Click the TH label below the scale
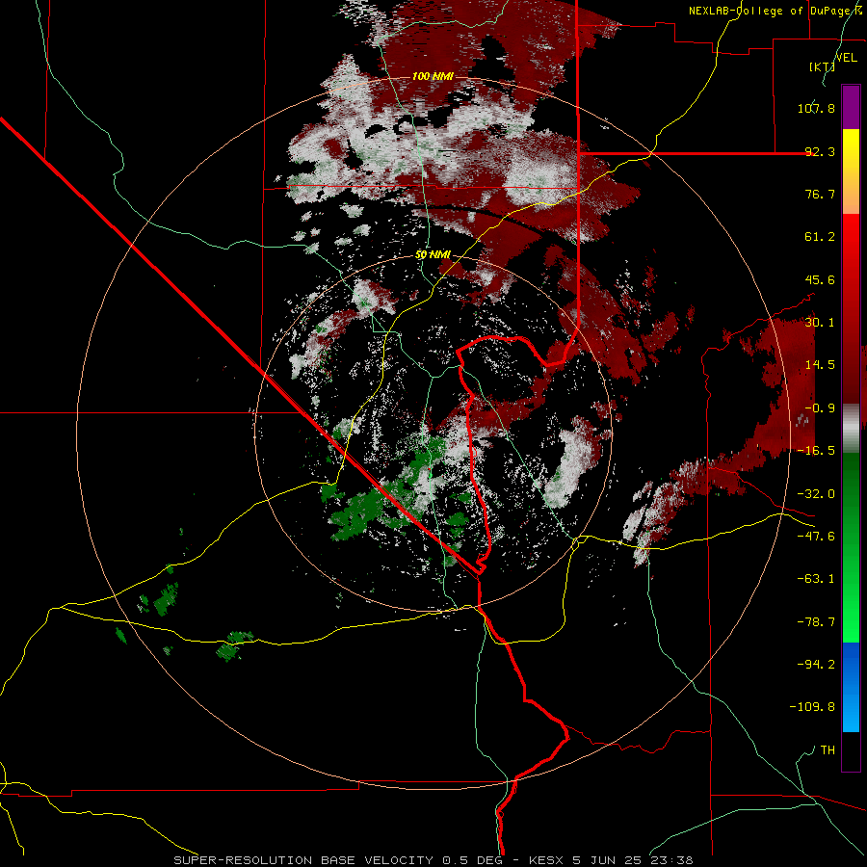Viewport: 867px width, 867px height. click(828, 750)
